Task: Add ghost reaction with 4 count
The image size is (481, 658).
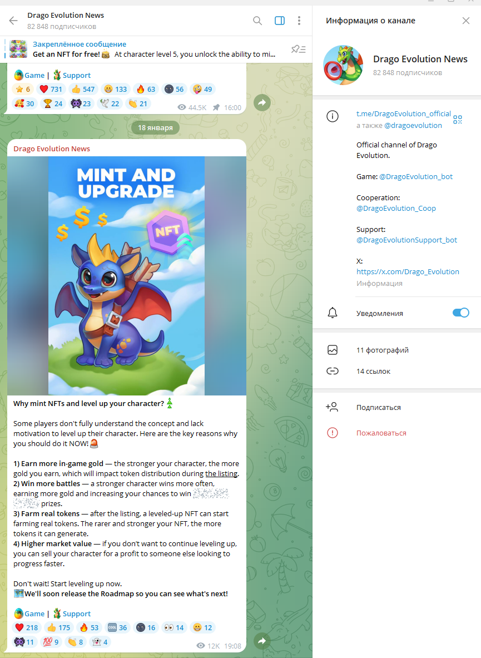Action: coord(100,642)
